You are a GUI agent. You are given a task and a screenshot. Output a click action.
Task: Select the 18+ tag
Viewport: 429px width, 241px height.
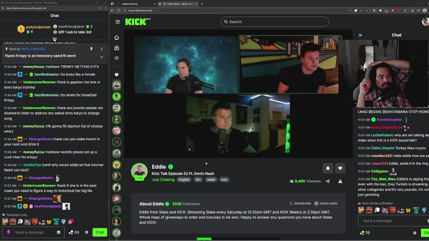click(x=198, y=180)
